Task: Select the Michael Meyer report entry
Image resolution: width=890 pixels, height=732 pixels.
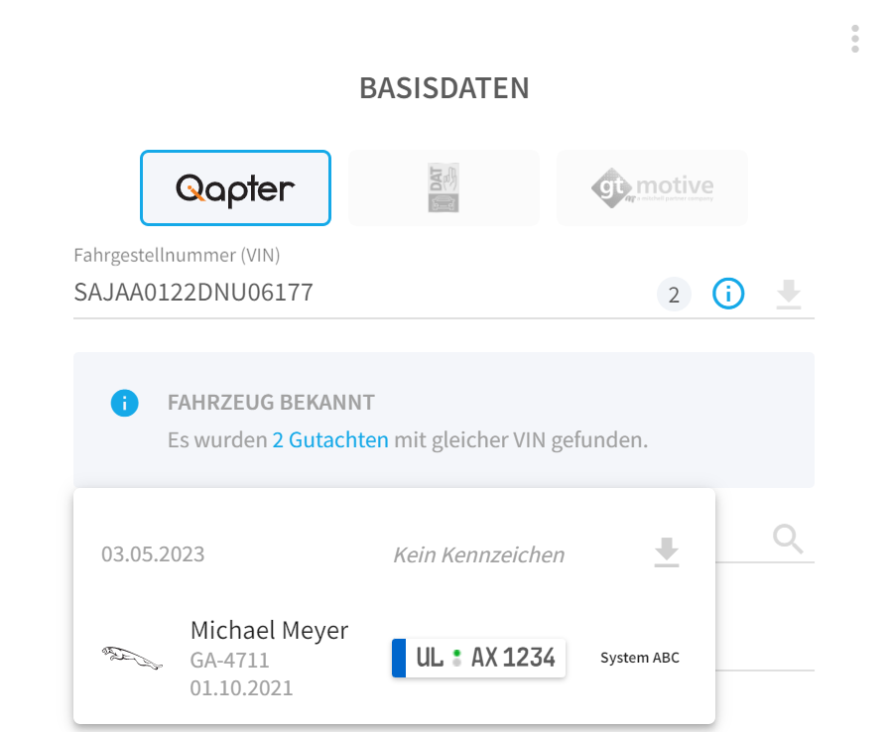Action: click(x=394, y=659)
